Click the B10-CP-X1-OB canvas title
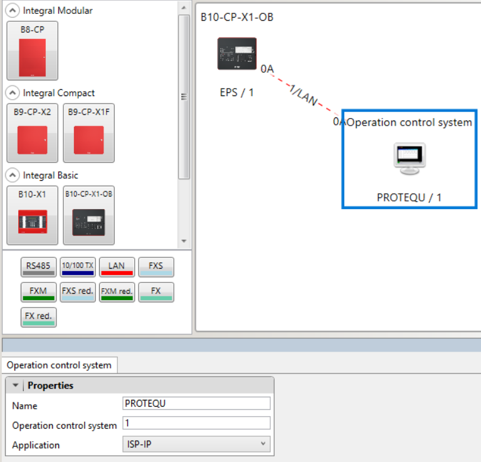This screenshot has height=462, width=481. [237, 17]
